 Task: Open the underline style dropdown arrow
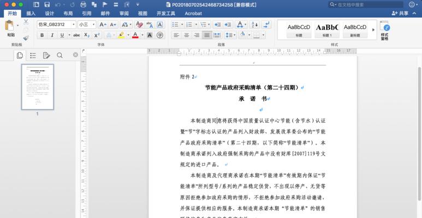69,35
